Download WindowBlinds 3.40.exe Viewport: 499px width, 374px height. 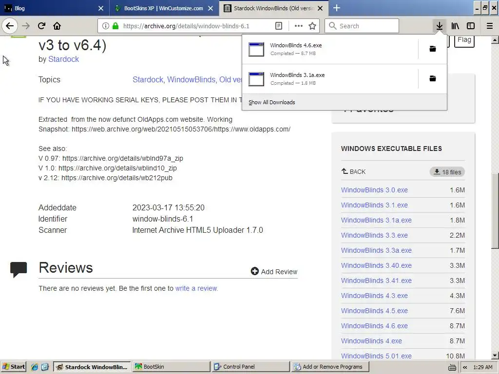tap(376, 265)
